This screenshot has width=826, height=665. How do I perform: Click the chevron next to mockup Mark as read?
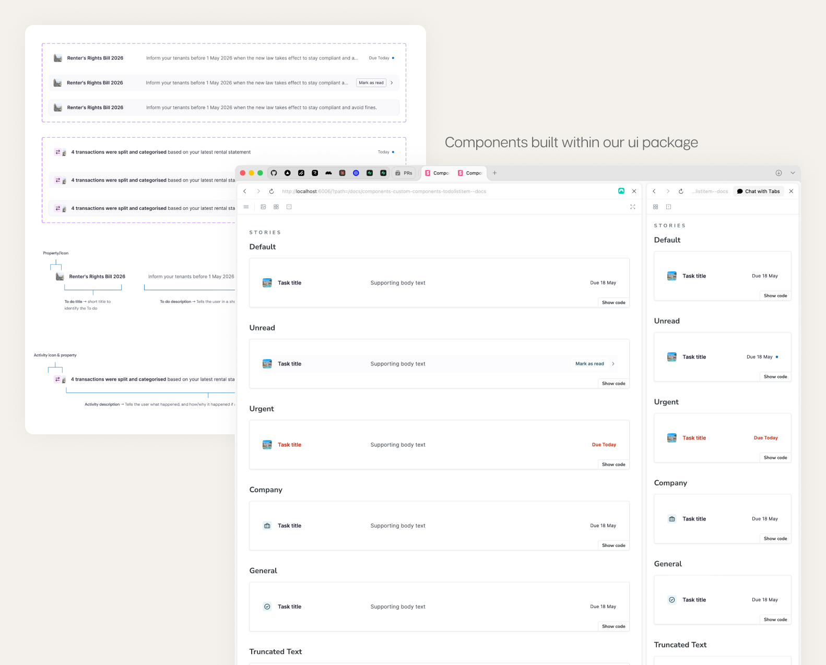392,82
